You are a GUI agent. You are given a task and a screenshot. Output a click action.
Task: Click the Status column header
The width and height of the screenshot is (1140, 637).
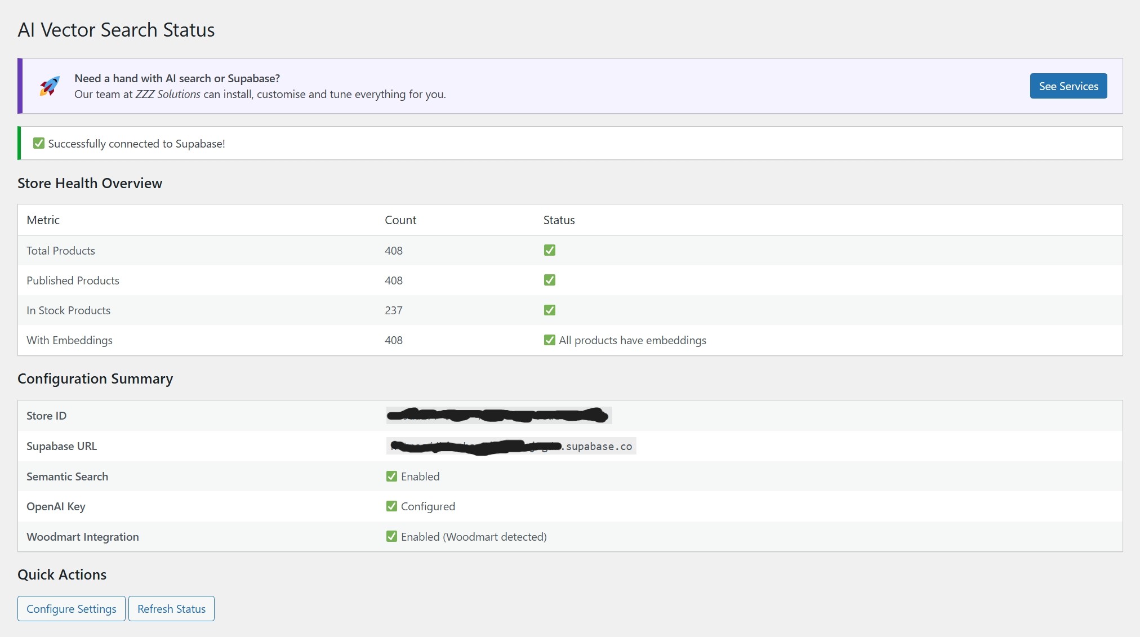pos(559,220)
